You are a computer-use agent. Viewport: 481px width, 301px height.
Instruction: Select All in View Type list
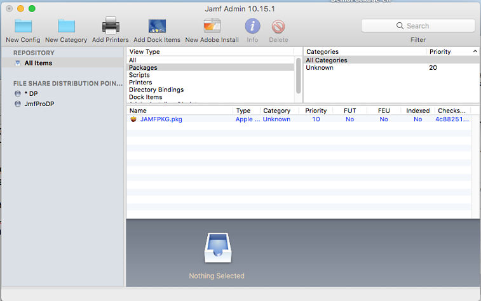pyautogui.click(x=210, y=60)
